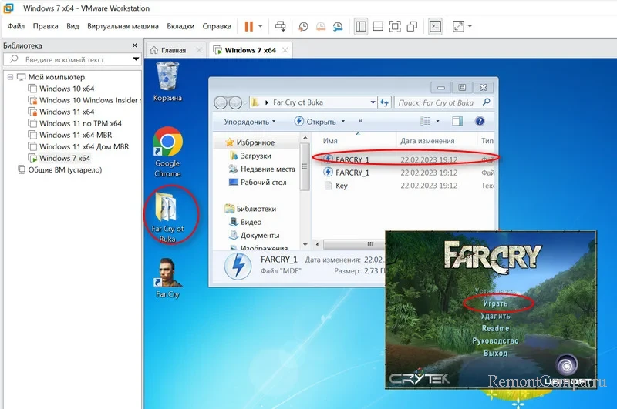Click Играть in Far Cry launcher
This screenshot has width=617, height=409.
495,303
